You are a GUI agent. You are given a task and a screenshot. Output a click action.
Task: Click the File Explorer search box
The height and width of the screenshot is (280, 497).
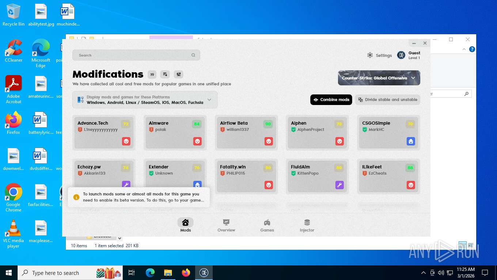point(451,94)
